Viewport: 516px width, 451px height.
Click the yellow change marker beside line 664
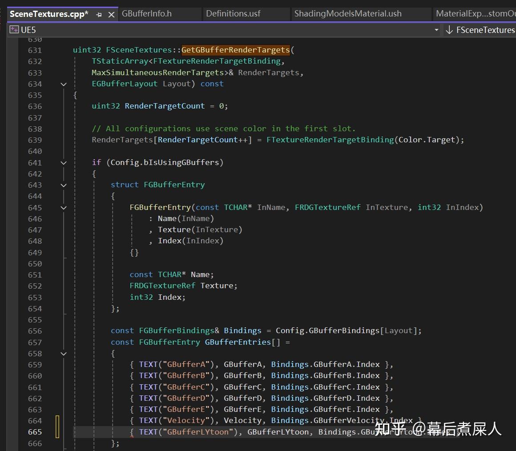(57, 421)
